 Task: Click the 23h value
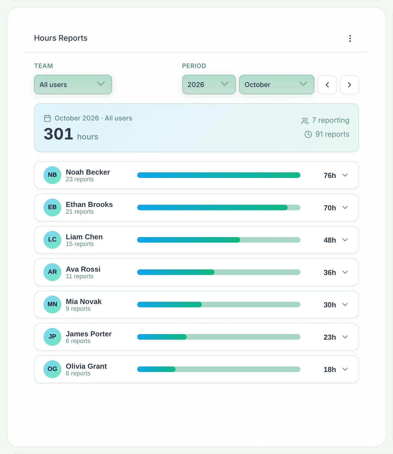tap(330, 337)
